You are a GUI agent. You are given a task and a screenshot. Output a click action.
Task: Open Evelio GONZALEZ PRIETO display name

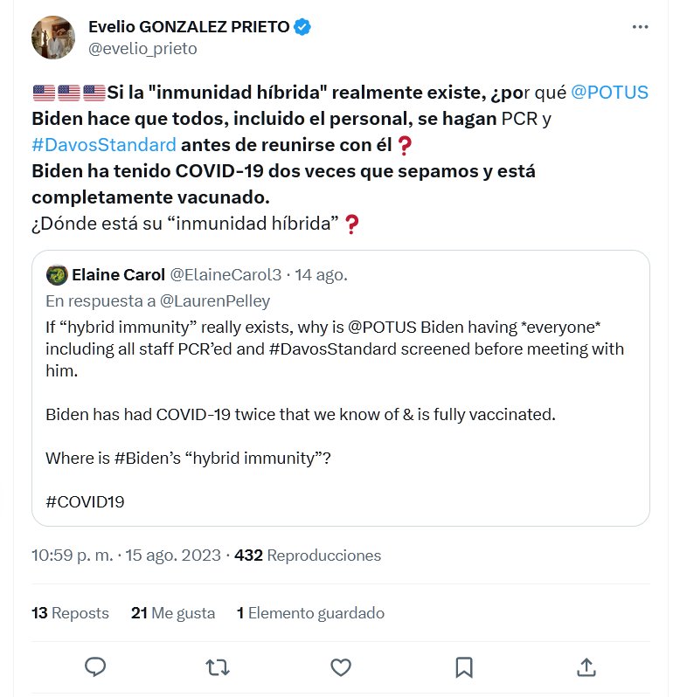click(x=189, y=27)
